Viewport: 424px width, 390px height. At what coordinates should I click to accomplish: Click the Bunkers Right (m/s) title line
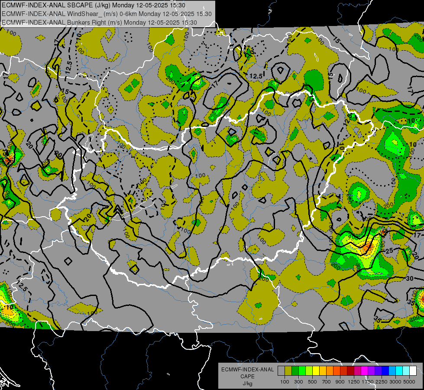tap(99, 23)
